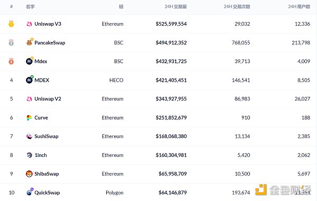Image resolution: width=317 pixels, height=201 pixels.
Task: Open the Uniswap V2 name link
Action: point(48,99)
